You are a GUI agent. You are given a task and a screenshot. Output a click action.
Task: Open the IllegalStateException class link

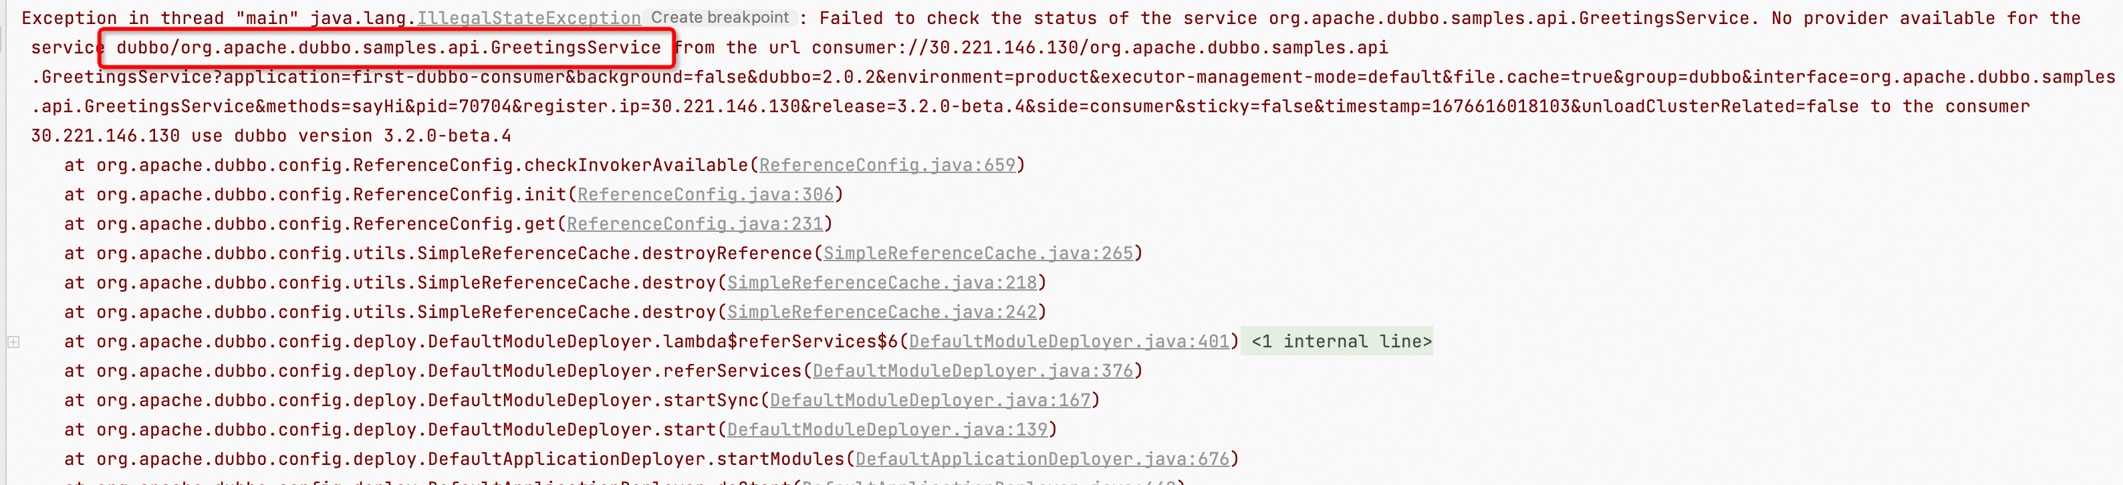528,18
